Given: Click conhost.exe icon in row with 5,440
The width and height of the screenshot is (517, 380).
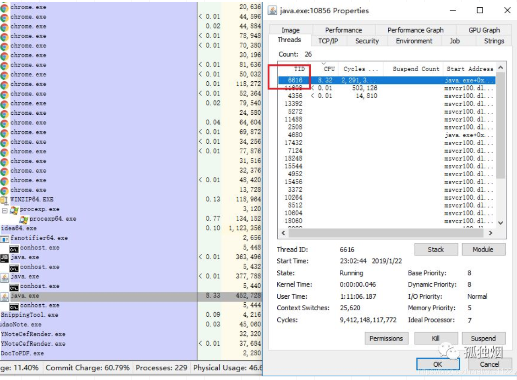Looking at the screenshot, I should [x=14, y=287].
